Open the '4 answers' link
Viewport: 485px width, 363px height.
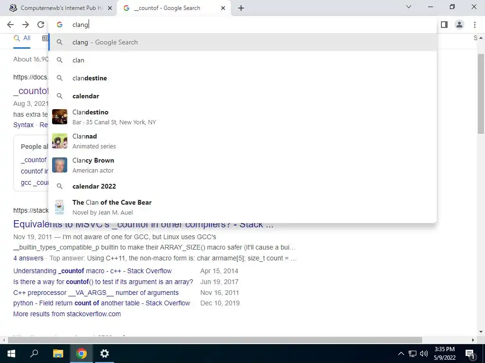click(x=28, y=258)
